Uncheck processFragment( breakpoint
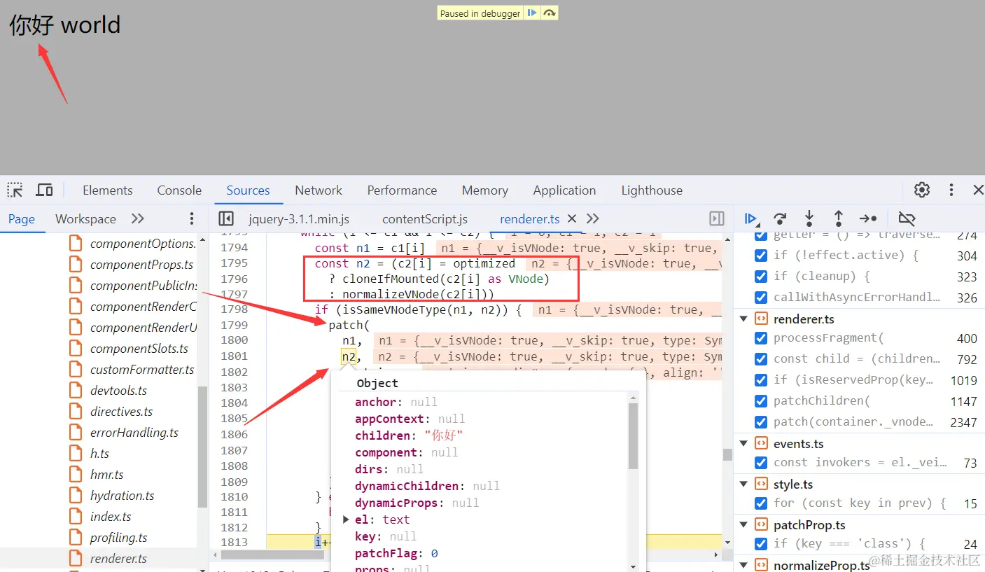Screen dimensions: 985x572 (x=761, y=338)
